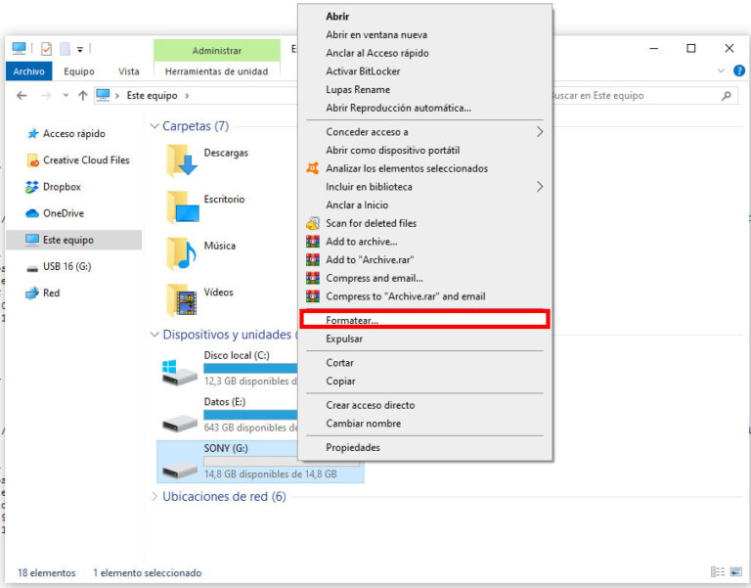Click the up arrow navigation button

pyautogui.click(x=82, y=96)
